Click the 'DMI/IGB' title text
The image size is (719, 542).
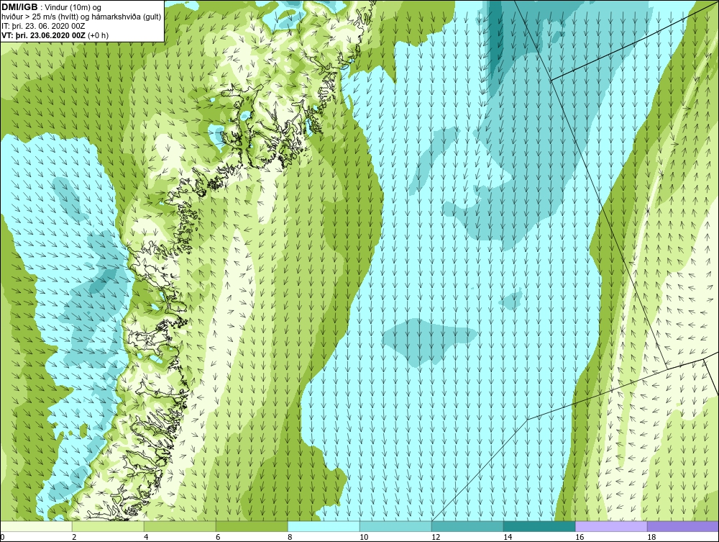[19, 7]
